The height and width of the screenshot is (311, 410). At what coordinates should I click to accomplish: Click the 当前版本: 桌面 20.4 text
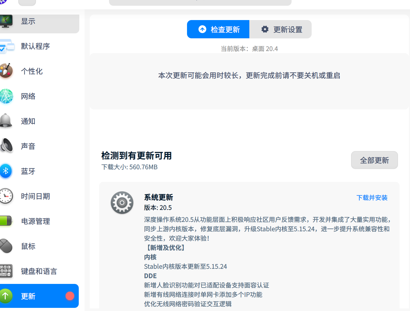pos(249,49)
